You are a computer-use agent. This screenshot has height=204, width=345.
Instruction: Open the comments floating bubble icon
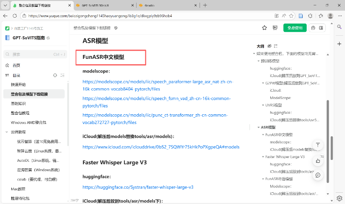[318, 175]
